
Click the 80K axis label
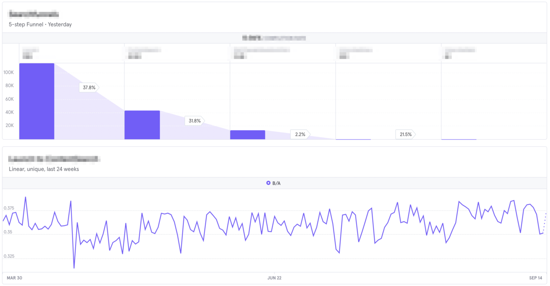[10, 86]
